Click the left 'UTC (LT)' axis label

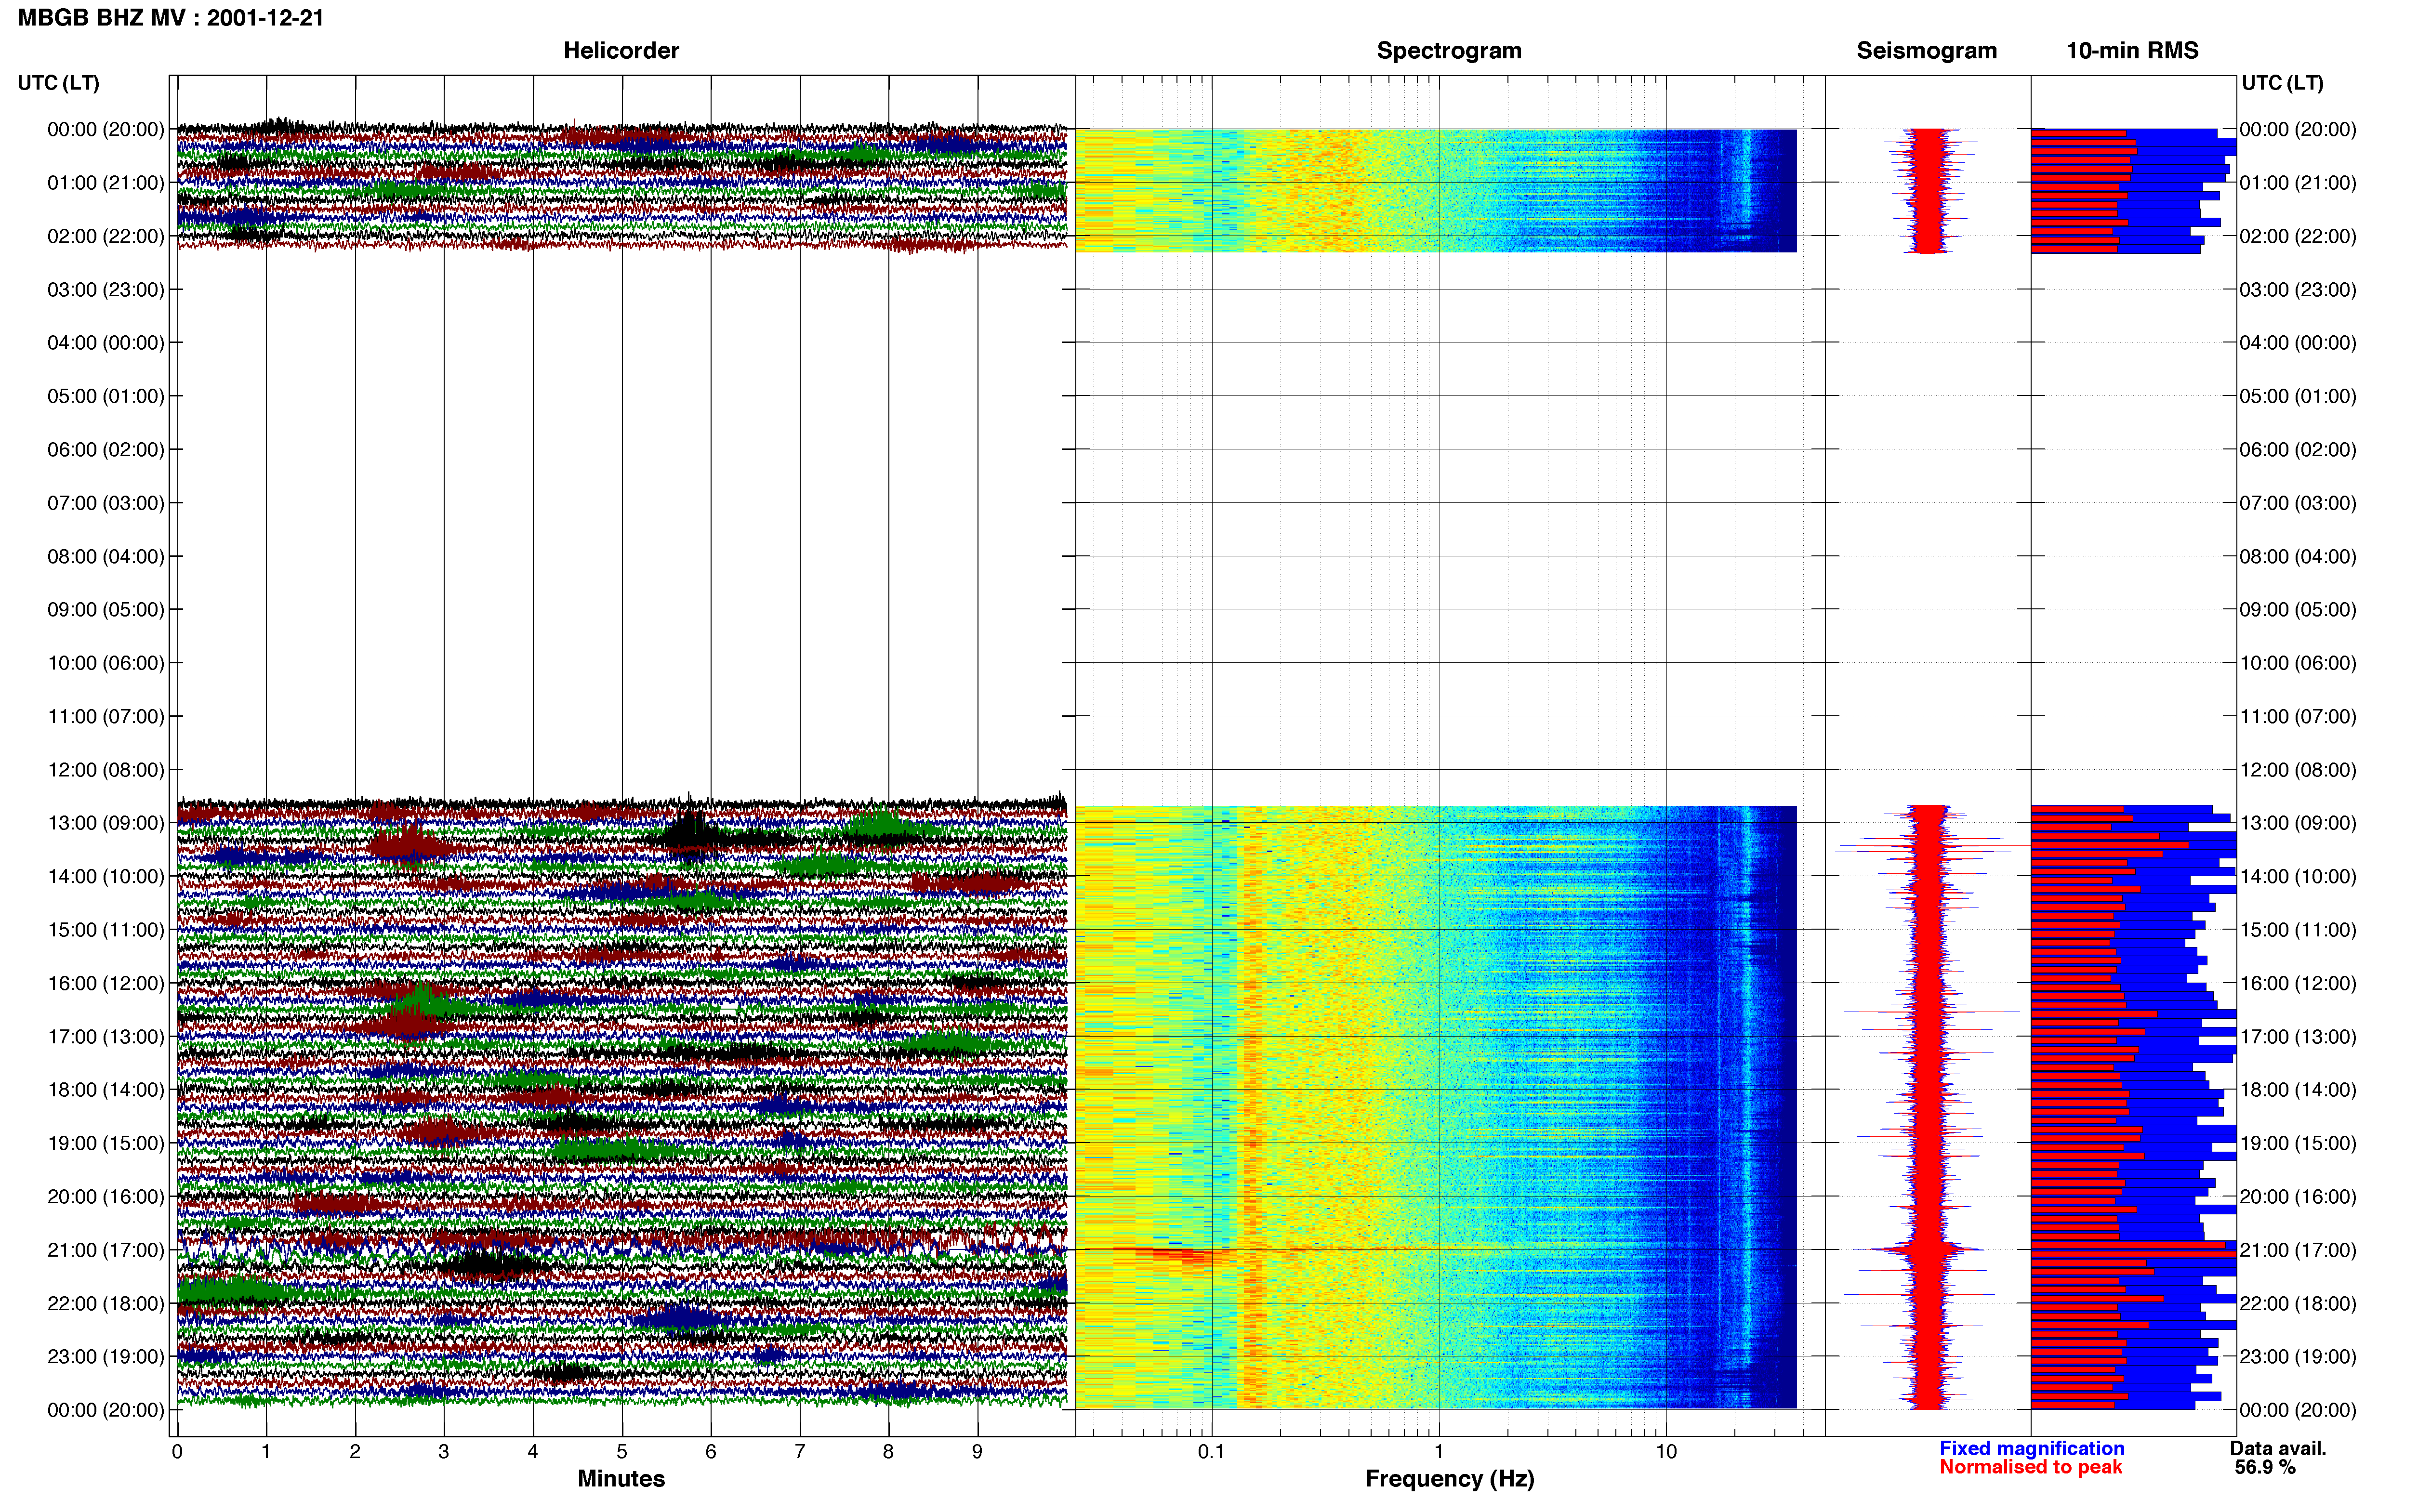pos(59,83)
